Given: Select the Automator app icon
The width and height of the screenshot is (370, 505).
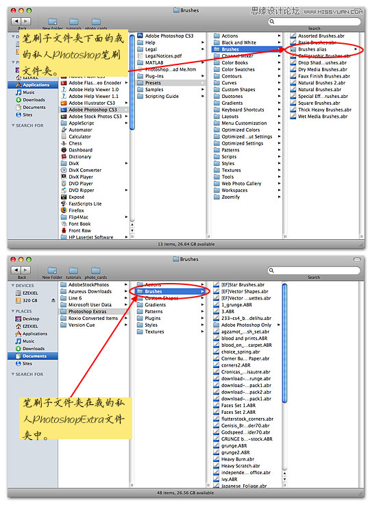Looking at the screenshot, I should [x=64, y=130].
